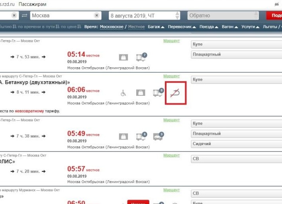Sort results by по цене

pos(71,27)
